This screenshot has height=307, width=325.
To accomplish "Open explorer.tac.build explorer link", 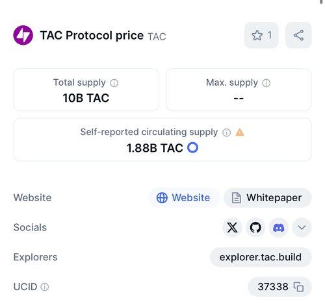I will (261, 257).
